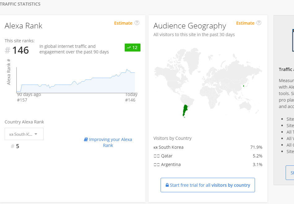Select the Argentina 3.1% visitors row
The image size is (294, 204).
point(208,165)
